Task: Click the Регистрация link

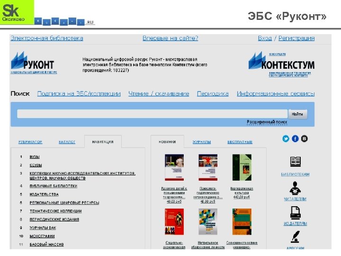Action: [x=296, y=38]
